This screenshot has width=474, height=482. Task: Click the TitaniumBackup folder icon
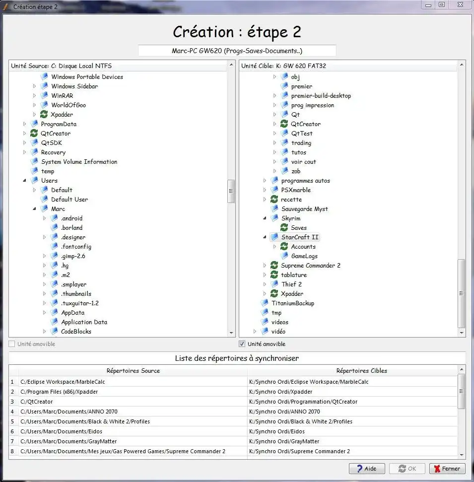[x=265, y=303]
